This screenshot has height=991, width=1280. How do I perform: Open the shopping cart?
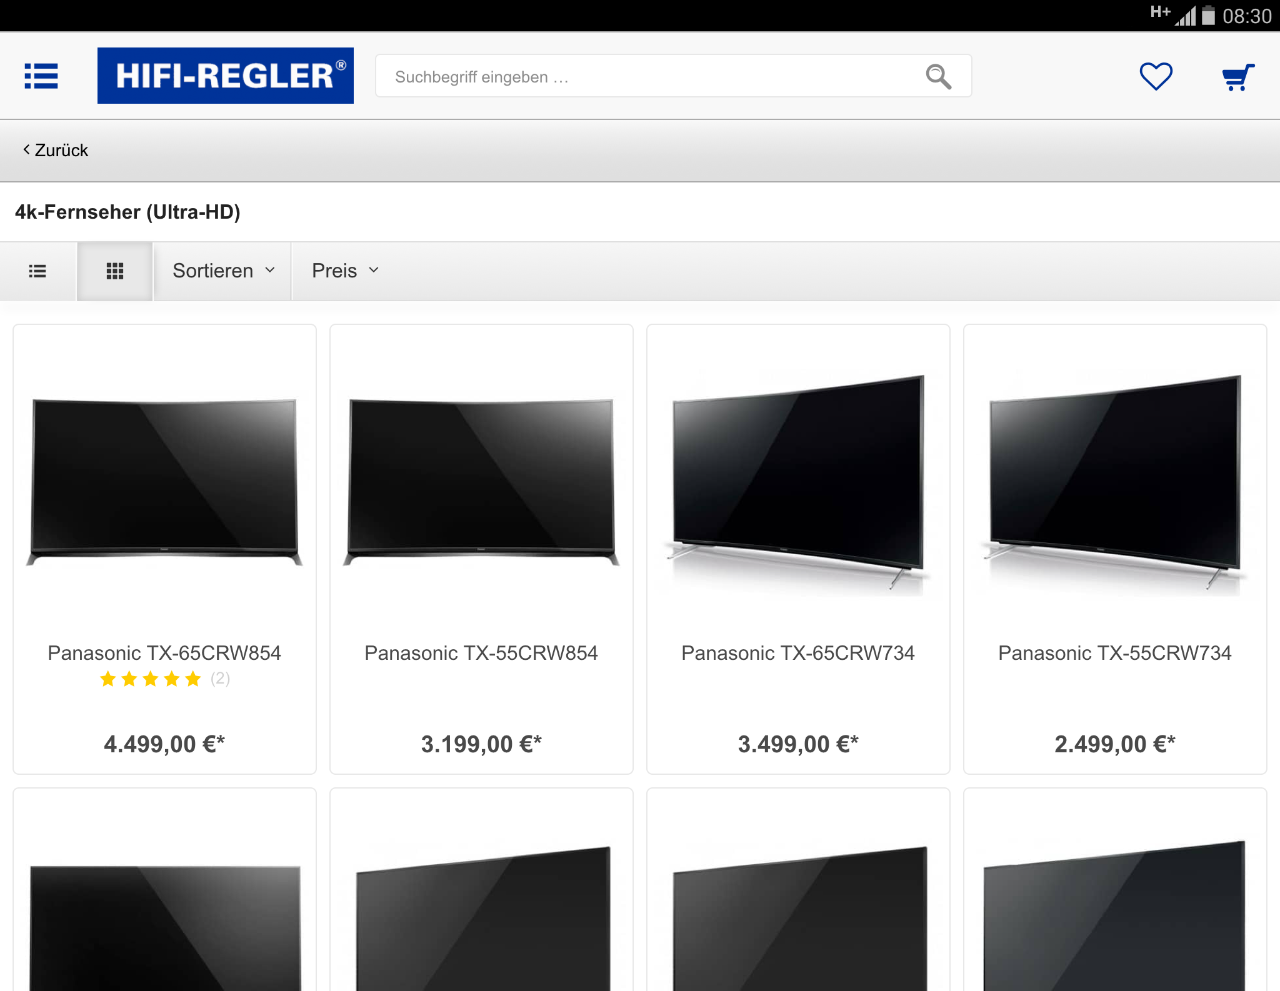(x=1237, y=77)
